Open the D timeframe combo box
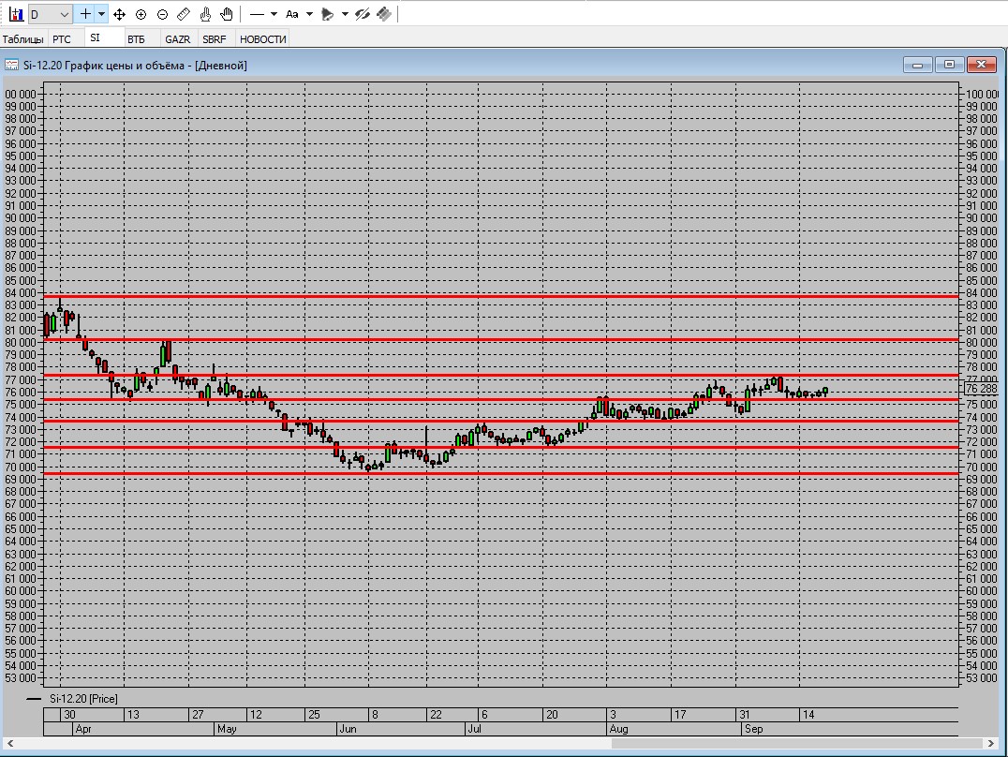 click(50, 14)
